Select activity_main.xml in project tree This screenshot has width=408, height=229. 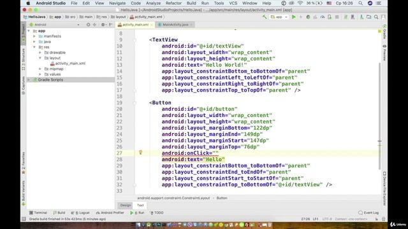pyautogui.click(x=68, y=64)
